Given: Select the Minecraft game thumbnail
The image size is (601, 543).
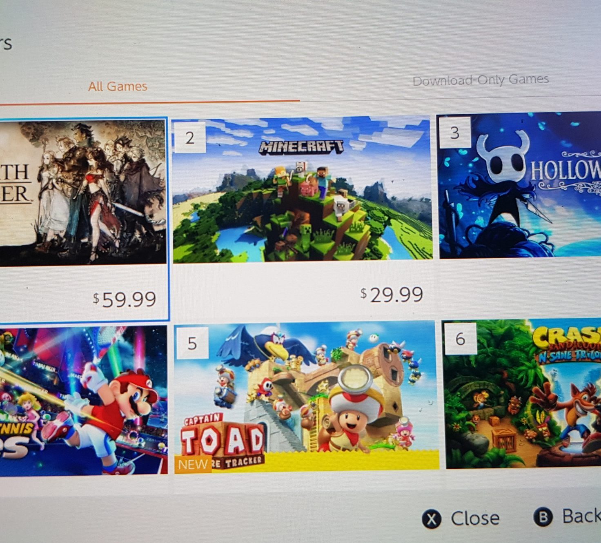Looking at the screenshot, I should (x=302, y=189).
